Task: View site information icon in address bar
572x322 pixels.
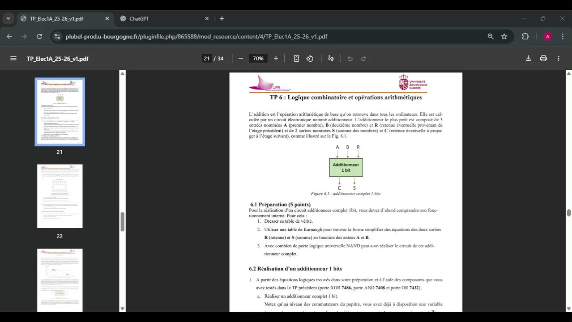Action: coord(57,37)
